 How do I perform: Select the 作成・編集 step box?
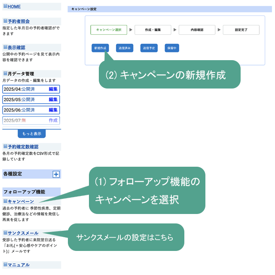coord(153,30)
